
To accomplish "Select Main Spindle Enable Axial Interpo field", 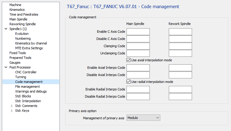I will click(138, 68).
